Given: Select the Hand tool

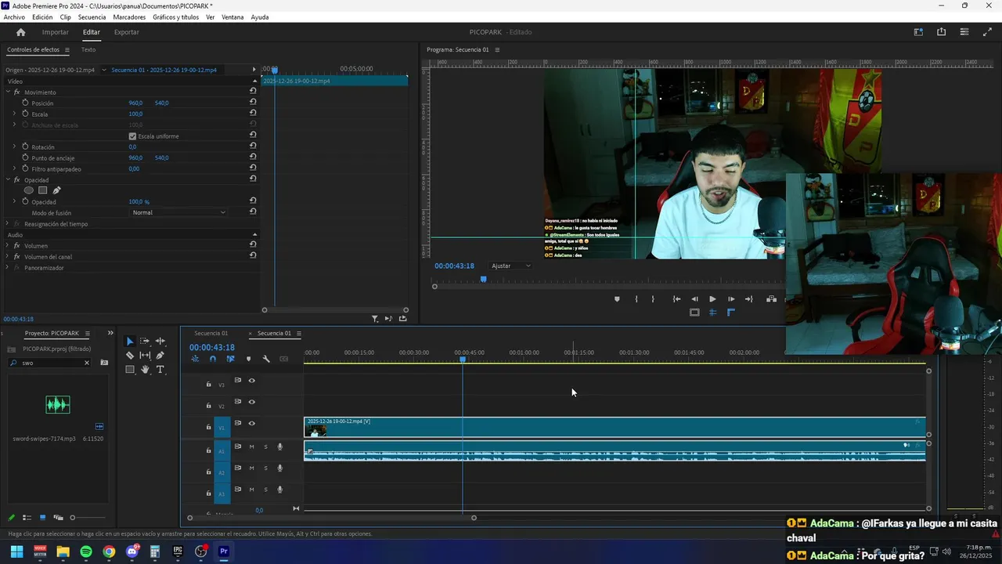Looking at the screenshot, I should point(145,369).
